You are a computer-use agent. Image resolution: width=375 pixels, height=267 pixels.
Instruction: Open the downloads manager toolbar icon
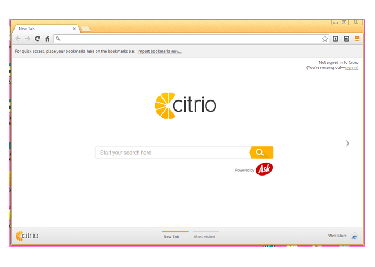336,39
